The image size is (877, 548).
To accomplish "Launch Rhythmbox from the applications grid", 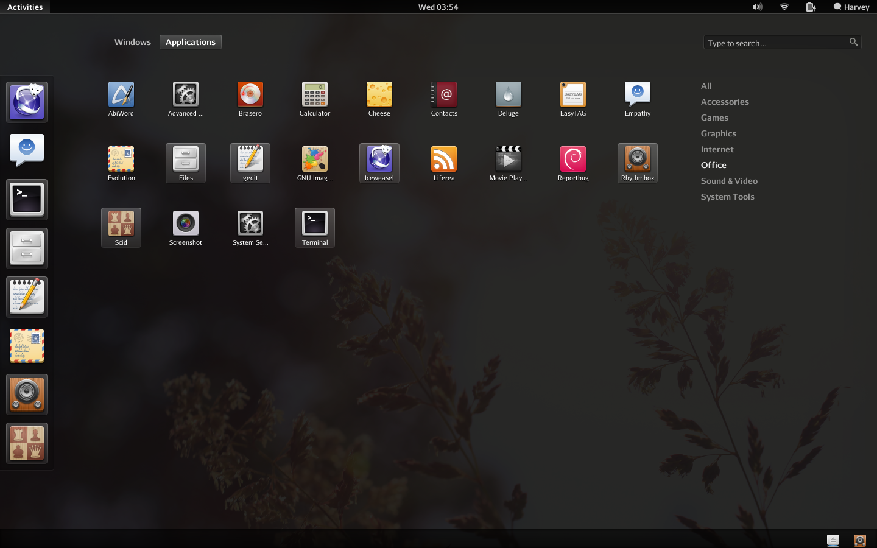I will [638, 163].
